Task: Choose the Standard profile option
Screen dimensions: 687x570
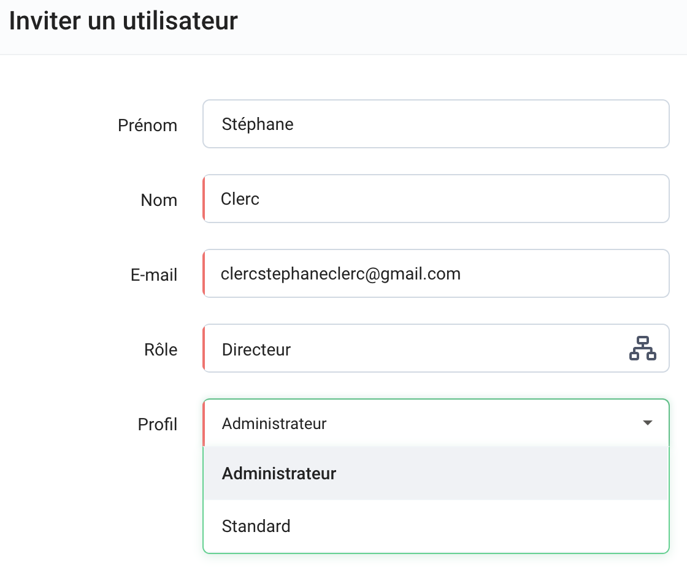Action: point(256,526)
